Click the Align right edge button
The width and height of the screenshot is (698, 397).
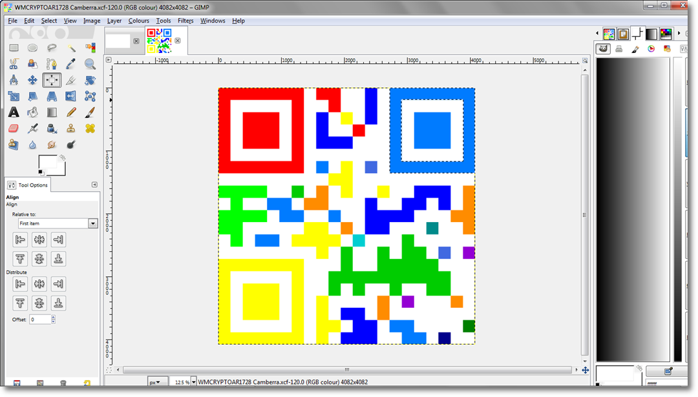coord(58,239)
